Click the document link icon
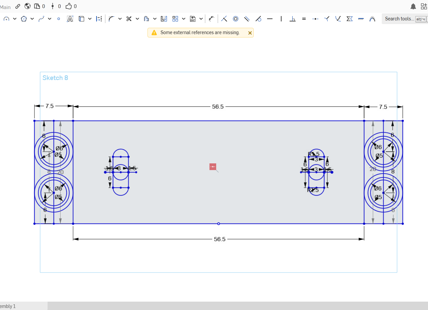The image size is (428, 310). coord(18,6)
